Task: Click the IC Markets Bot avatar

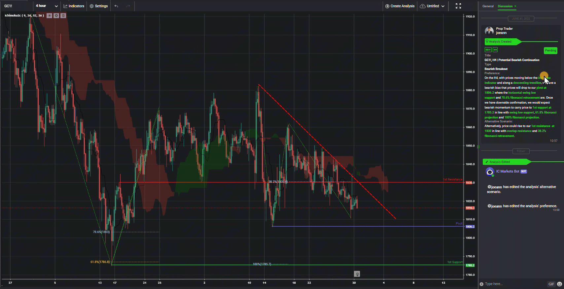Action: click(x=490, y=172)
